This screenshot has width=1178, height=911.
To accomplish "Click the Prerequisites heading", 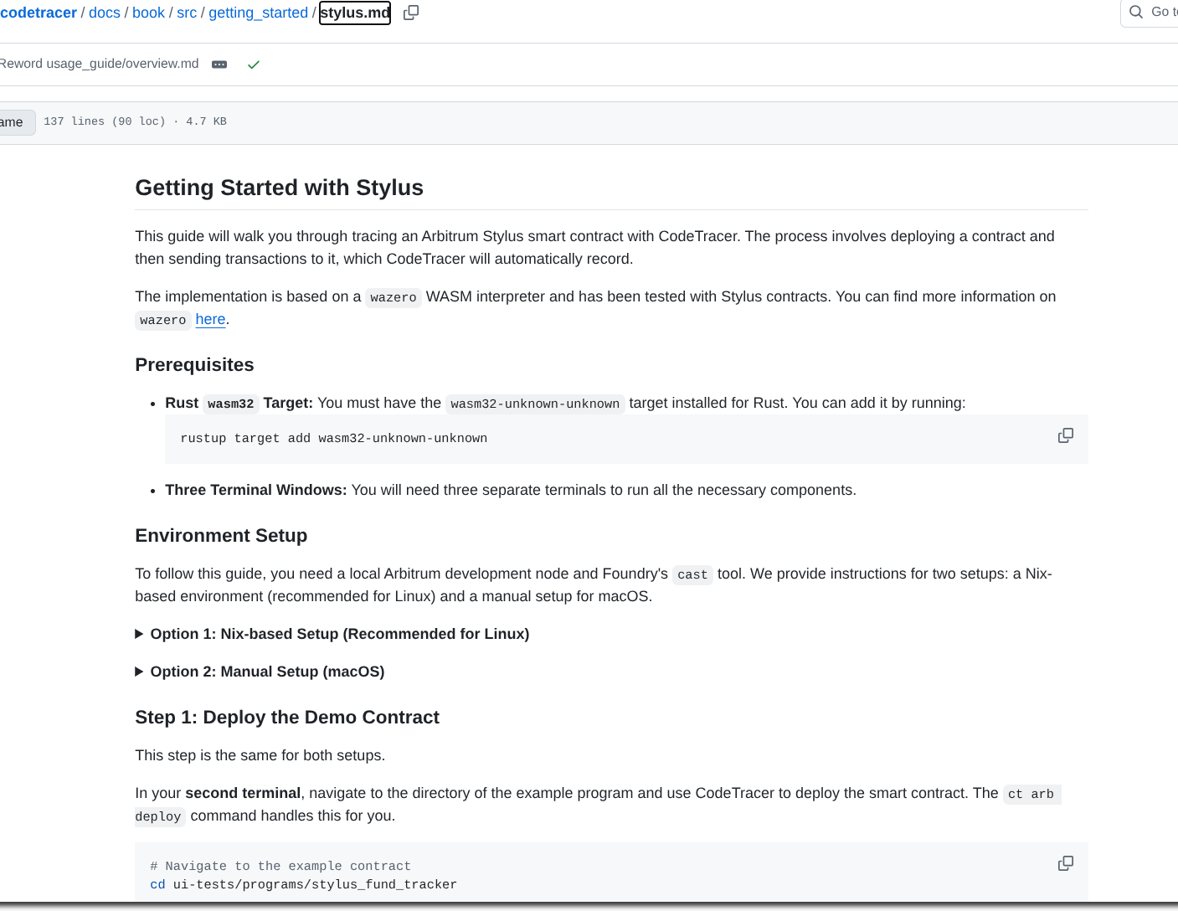I will [194, 365].
